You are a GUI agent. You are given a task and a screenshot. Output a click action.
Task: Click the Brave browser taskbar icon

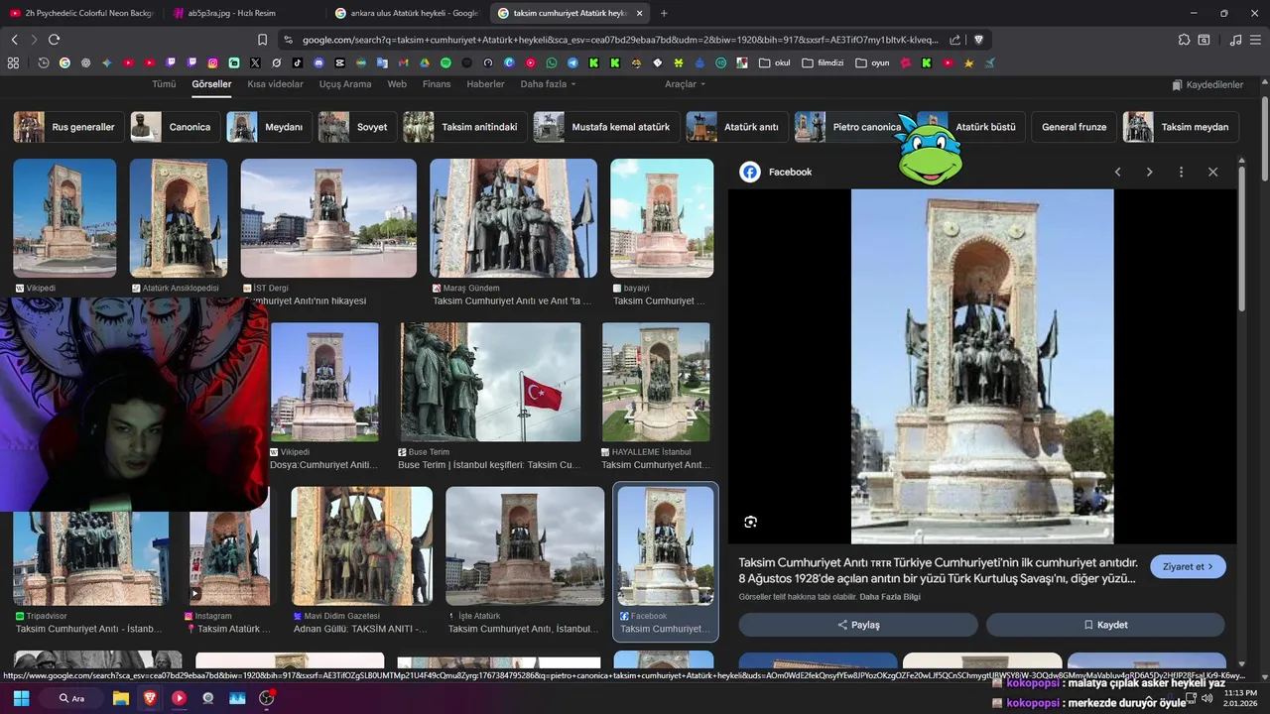click(150, 698)
